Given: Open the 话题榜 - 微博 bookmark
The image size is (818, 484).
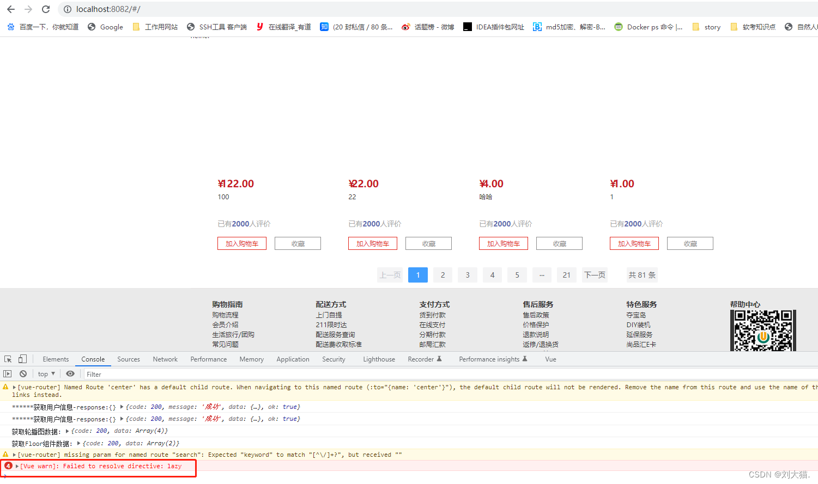Looking at the screenshot, I should coord(428,27).
